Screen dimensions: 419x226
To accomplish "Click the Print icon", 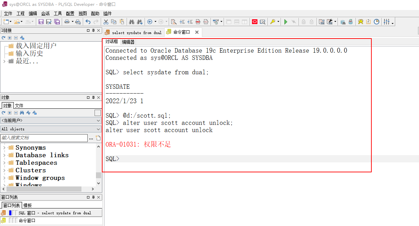I will click(x=67, y=22).
